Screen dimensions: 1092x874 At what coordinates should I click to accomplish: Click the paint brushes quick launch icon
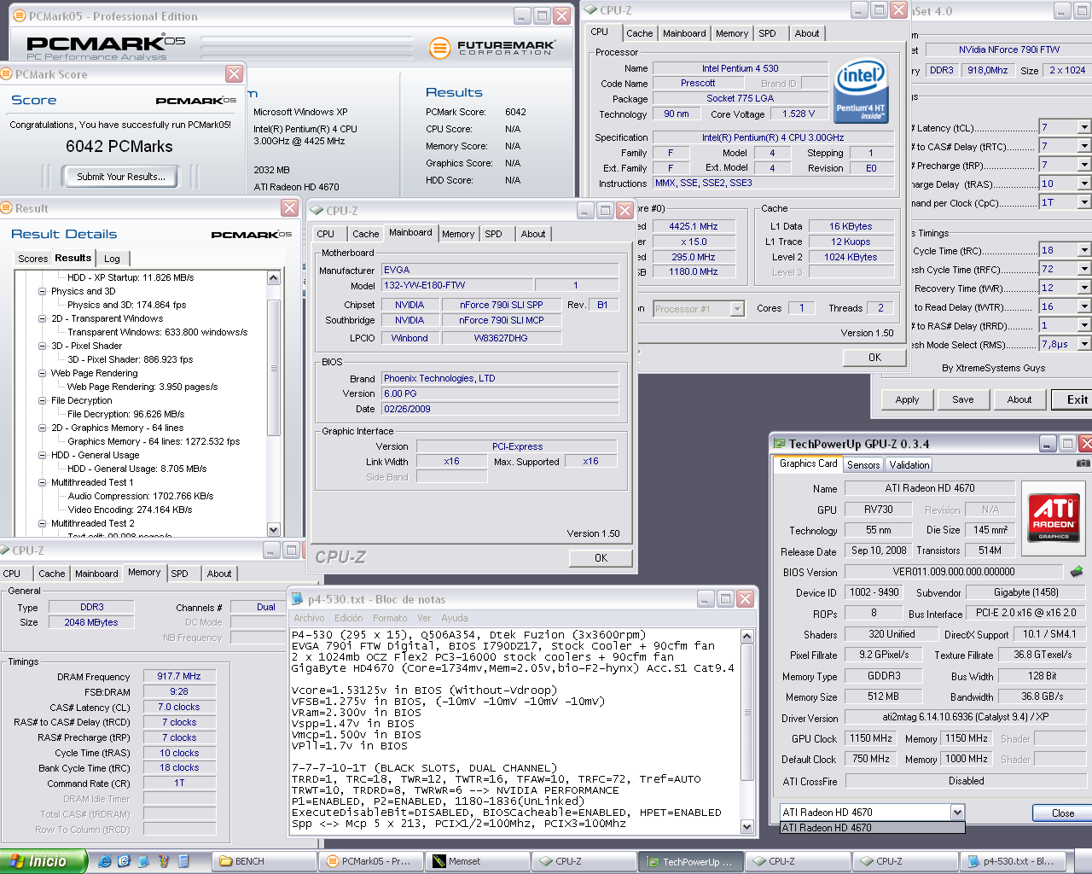(164, 861)
